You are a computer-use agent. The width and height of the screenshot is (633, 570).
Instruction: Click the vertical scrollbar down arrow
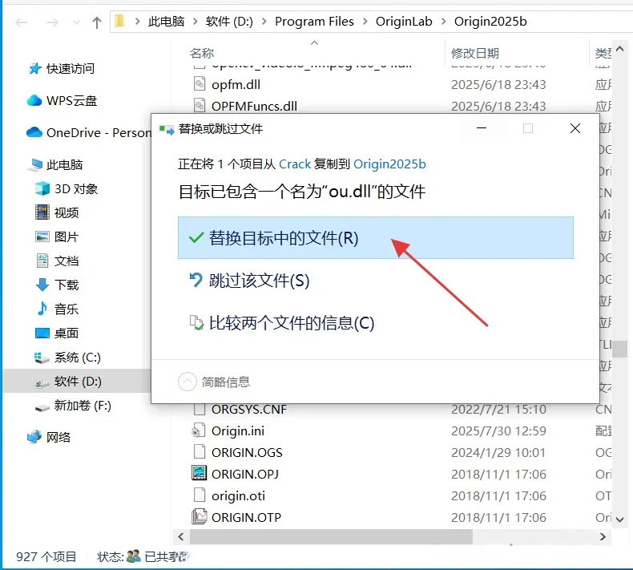(620, 519)
